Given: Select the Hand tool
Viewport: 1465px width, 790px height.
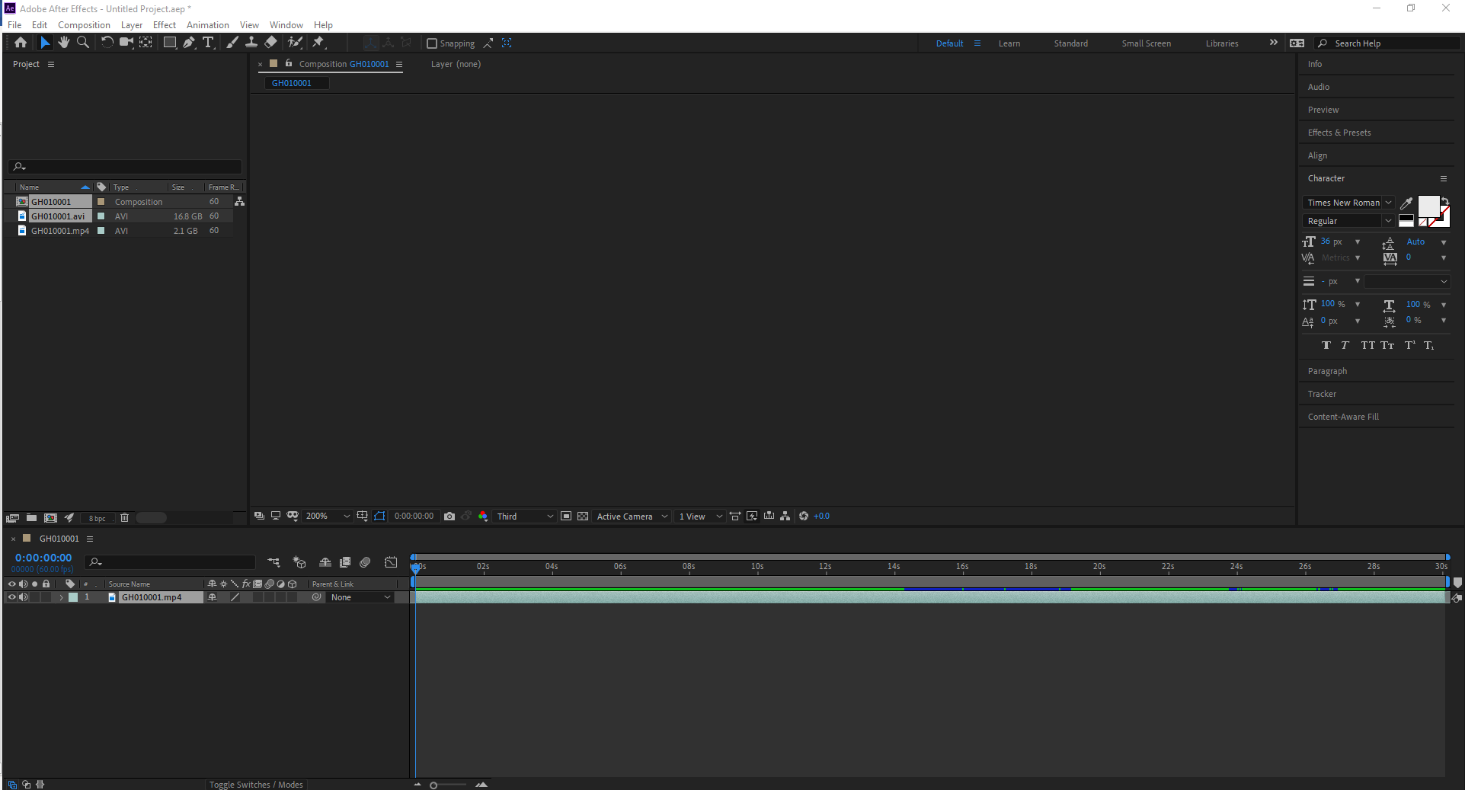Looking at the screenshot, I should [63, 43].
